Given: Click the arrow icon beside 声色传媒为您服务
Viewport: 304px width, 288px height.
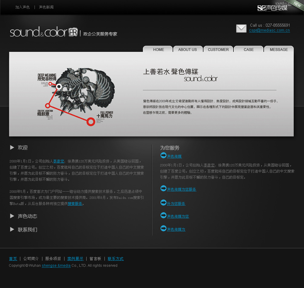Looking at the screenshot, I should coord(164,188).
